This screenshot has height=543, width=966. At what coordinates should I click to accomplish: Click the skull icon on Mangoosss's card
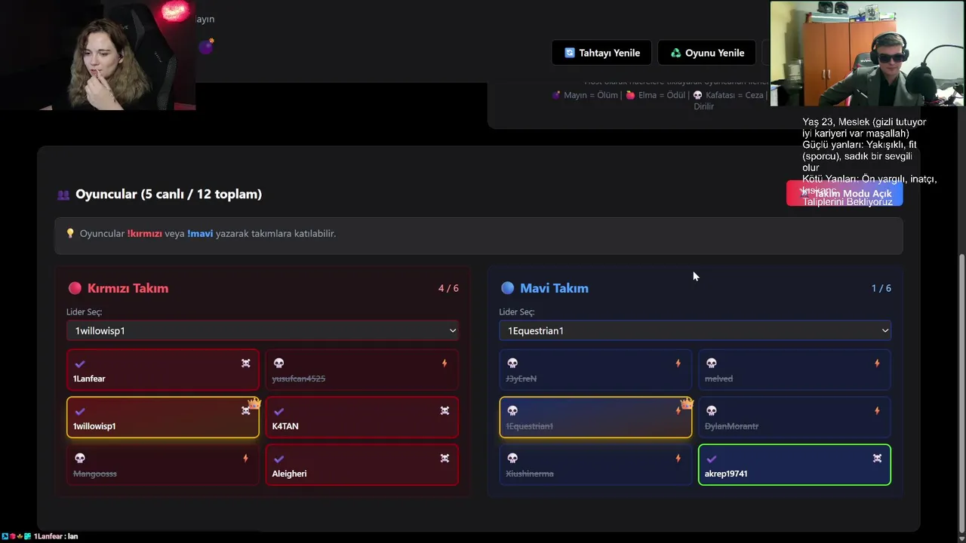tap(79, 459)
